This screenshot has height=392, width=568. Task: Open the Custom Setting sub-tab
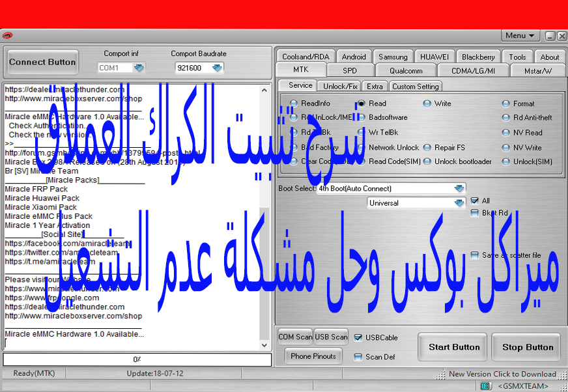[416, 86]
